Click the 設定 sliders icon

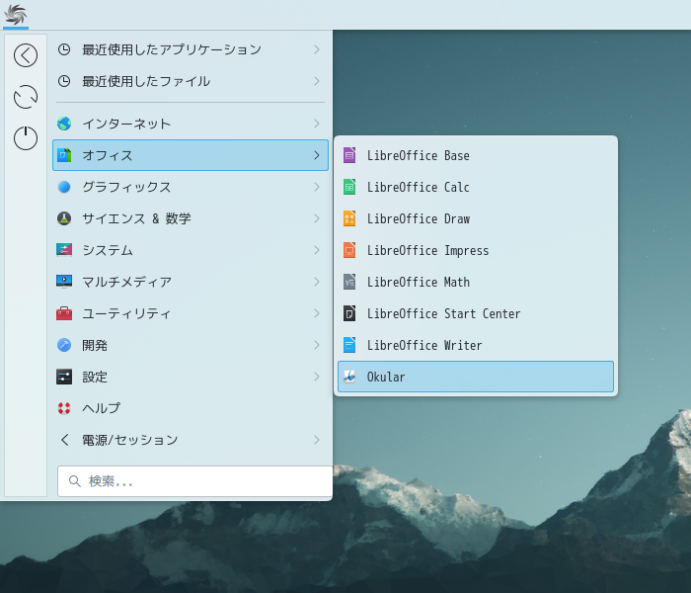coord(64,377)
